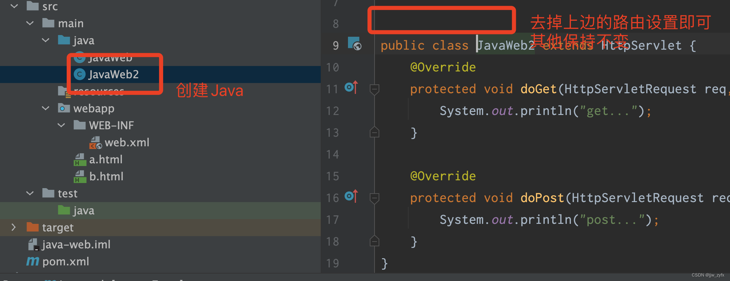Select the main folder label
The image size is (730, 281).
pyautogui.click(x=71, y=23)
